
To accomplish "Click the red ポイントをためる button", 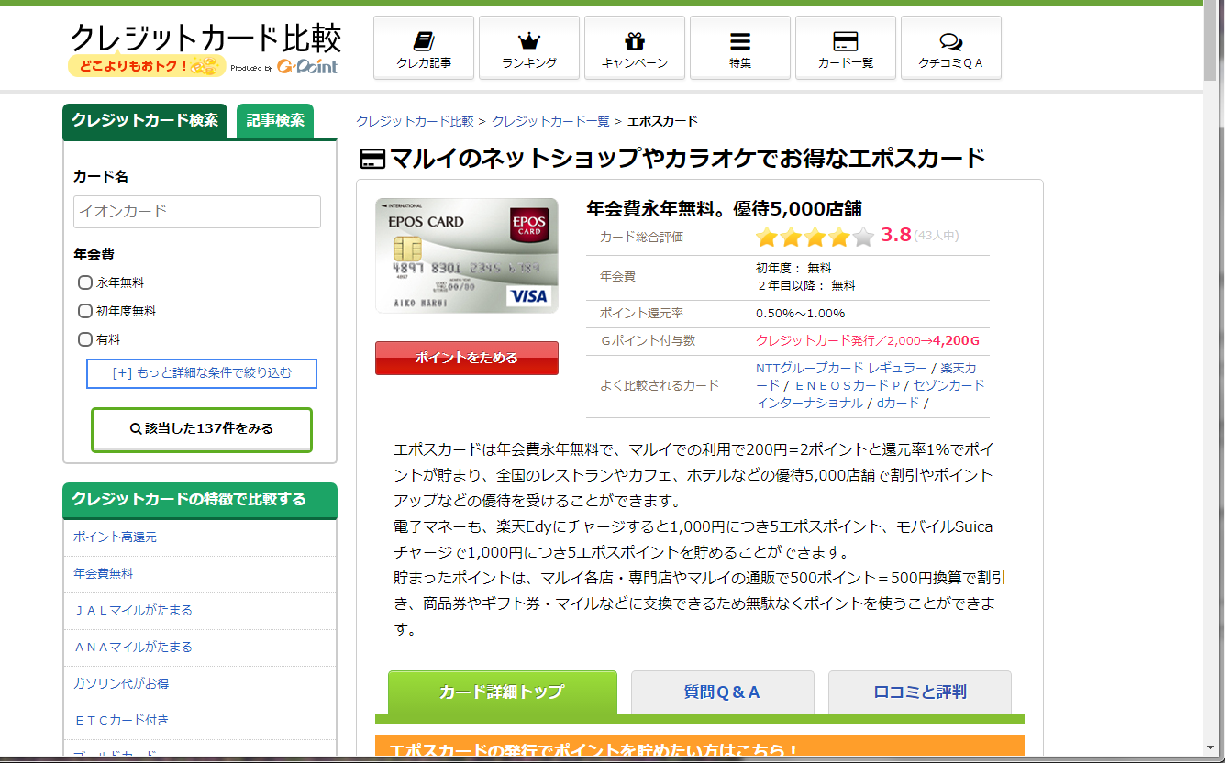I will point(467,358).
